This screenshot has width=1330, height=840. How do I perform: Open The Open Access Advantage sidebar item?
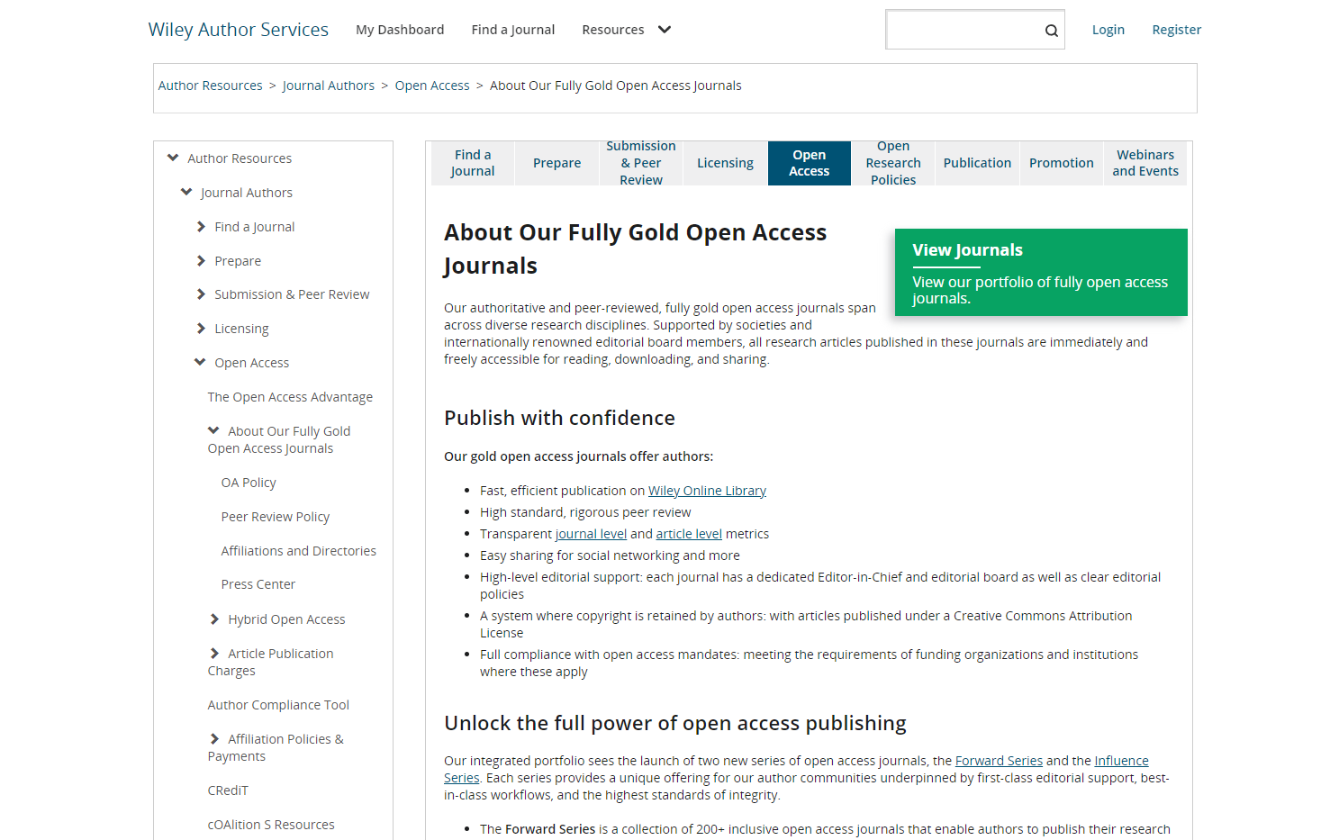[x=290, y=397]
